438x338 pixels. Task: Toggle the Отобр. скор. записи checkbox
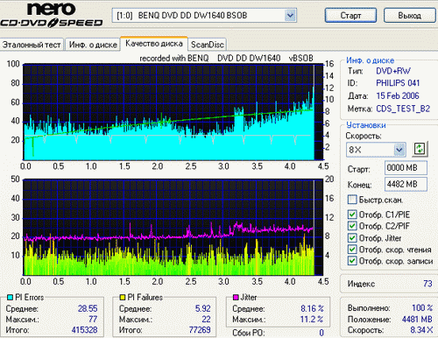click(x=352, y=260)
